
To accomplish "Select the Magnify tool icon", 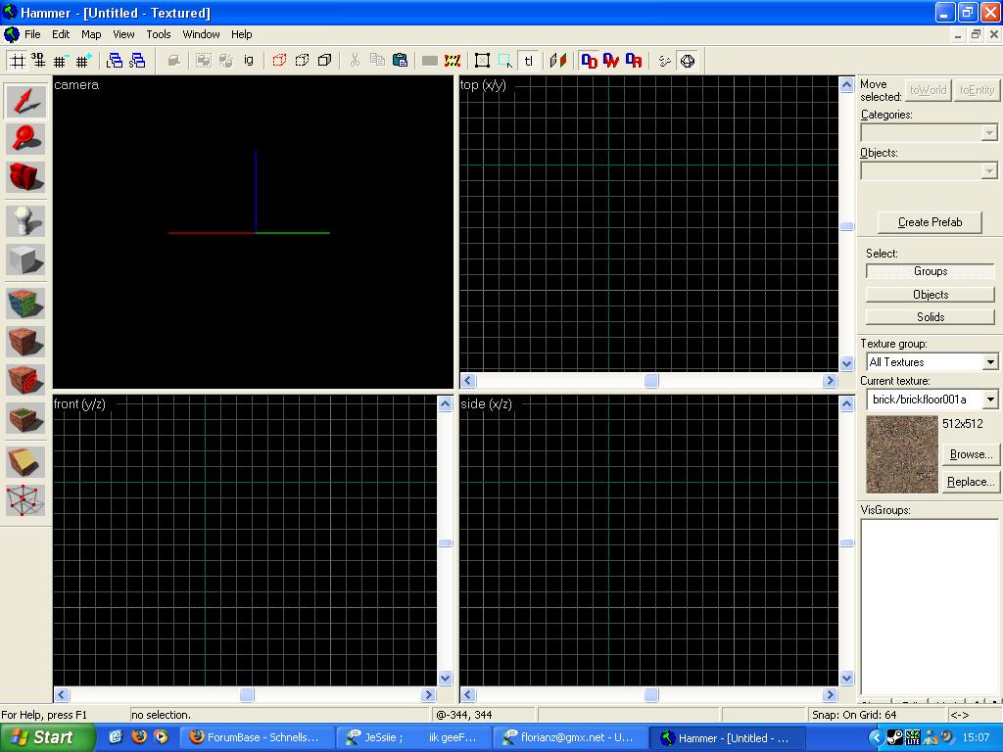I will 25,138.
